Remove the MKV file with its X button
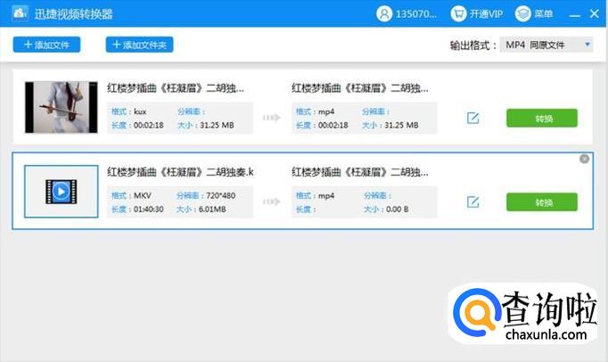The height and width of the screenshot is (362, 608). click(x=584, y=160)
